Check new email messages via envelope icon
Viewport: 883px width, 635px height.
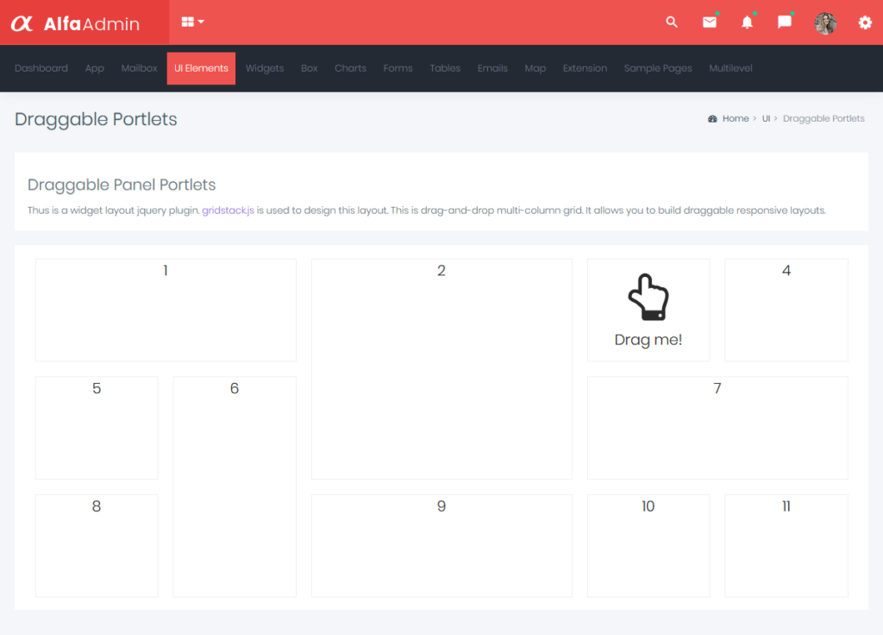click(x=710, y=22)
